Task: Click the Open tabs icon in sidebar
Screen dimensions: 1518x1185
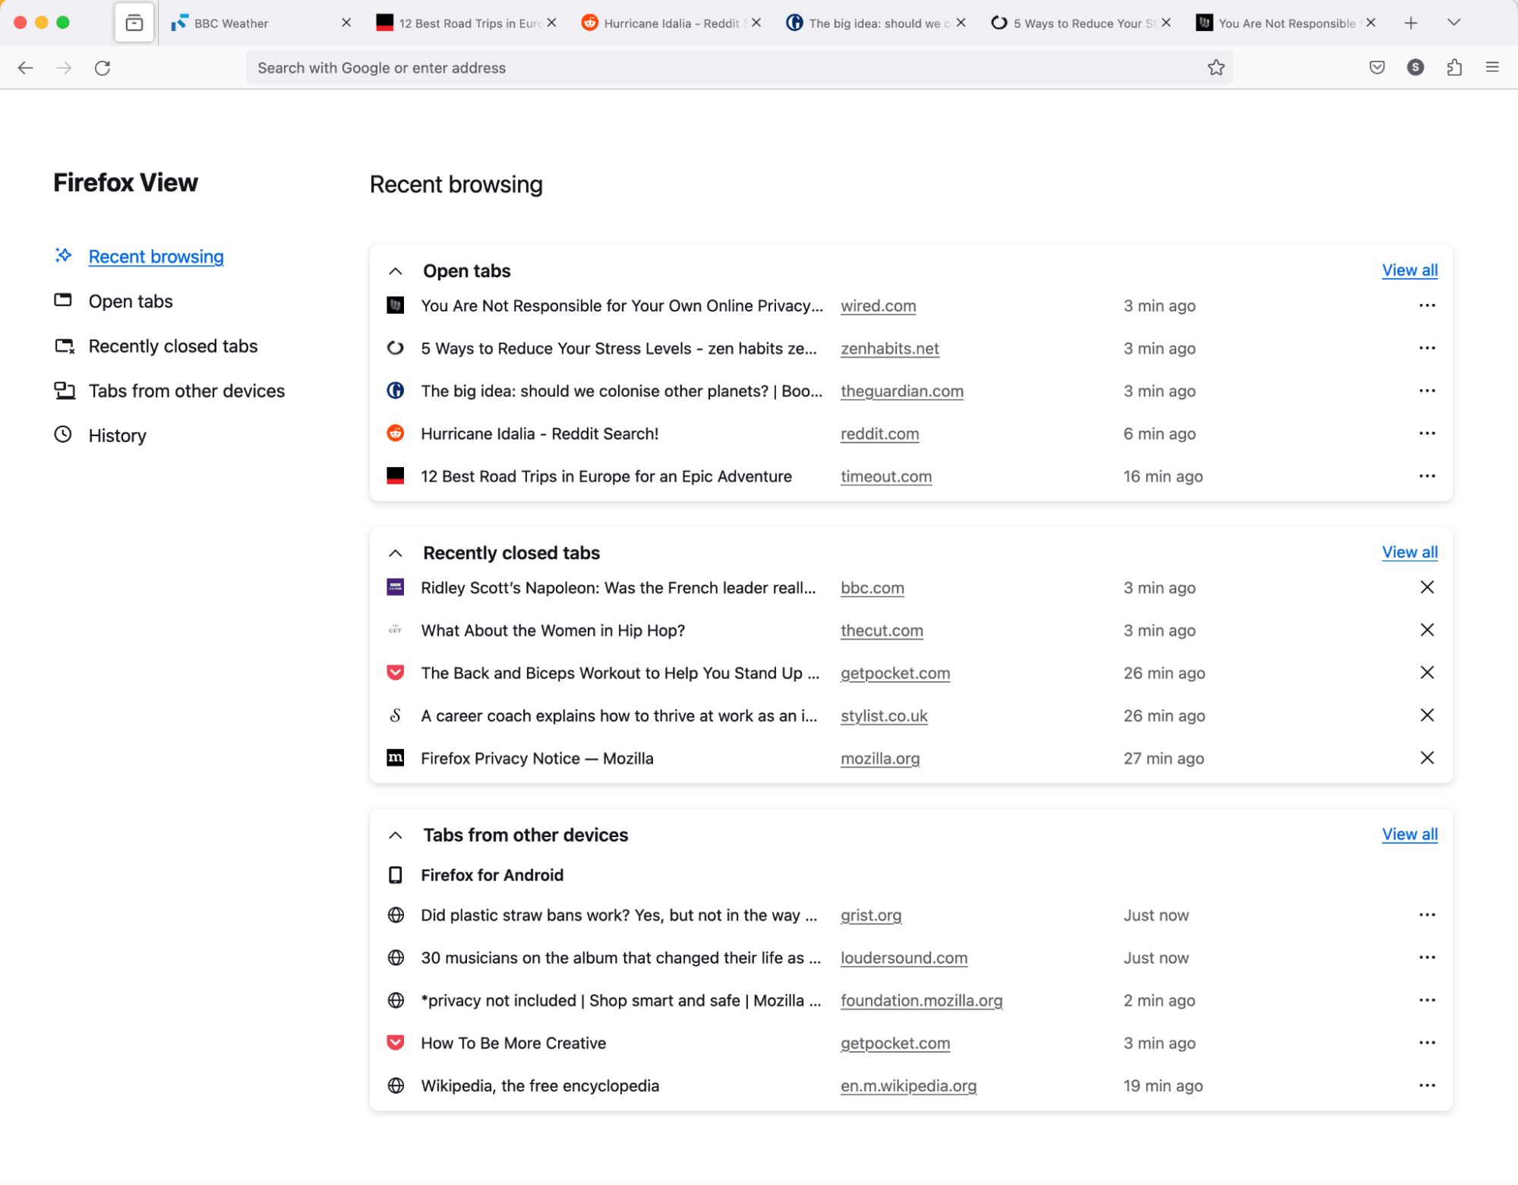Action: click(x=63, y=299)
